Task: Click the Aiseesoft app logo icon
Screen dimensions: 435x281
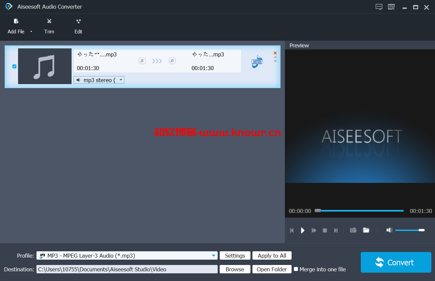Action: point(9,6)
